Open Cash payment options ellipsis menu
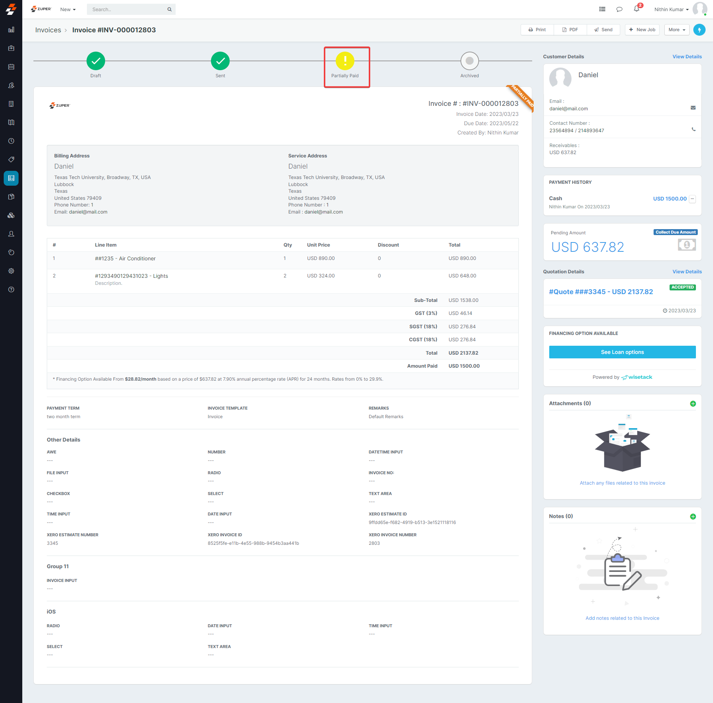This screenshot has height=703, width=713. [692, 199]
